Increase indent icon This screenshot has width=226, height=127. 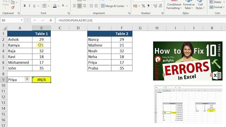click(96, 6)
